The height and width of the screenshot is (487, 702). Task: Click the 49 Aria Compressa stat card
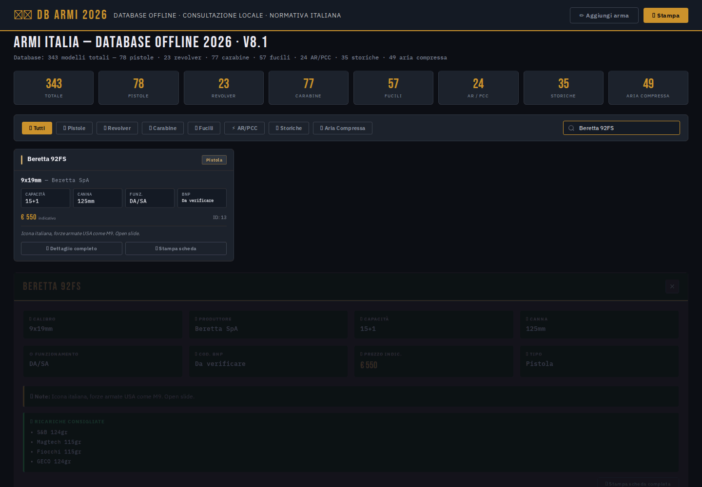point(648,88)
